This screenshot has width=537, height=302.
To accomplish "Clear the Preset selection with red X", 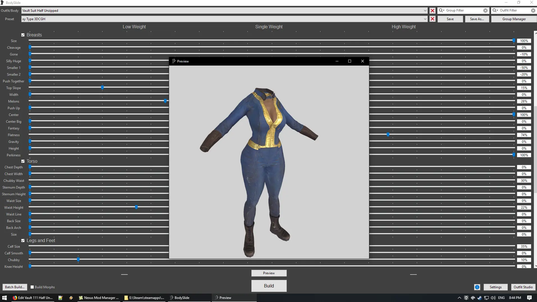I will (x=433, y=19).
